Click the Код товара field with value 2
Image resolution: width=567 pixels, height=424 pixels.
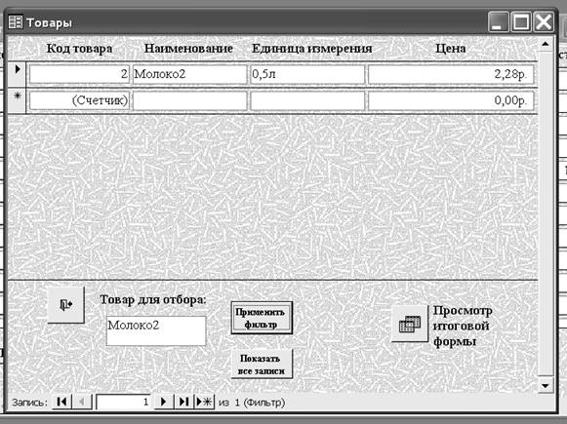coord(79,74)
